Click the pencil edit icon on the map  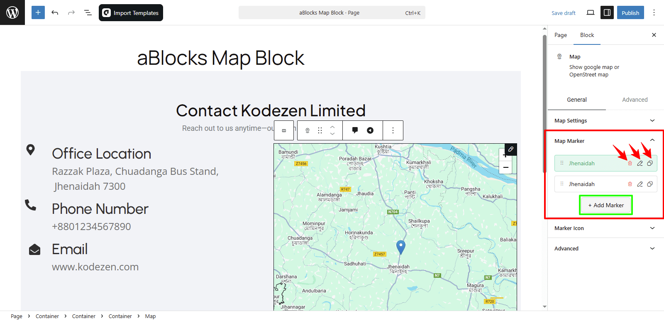511,149
